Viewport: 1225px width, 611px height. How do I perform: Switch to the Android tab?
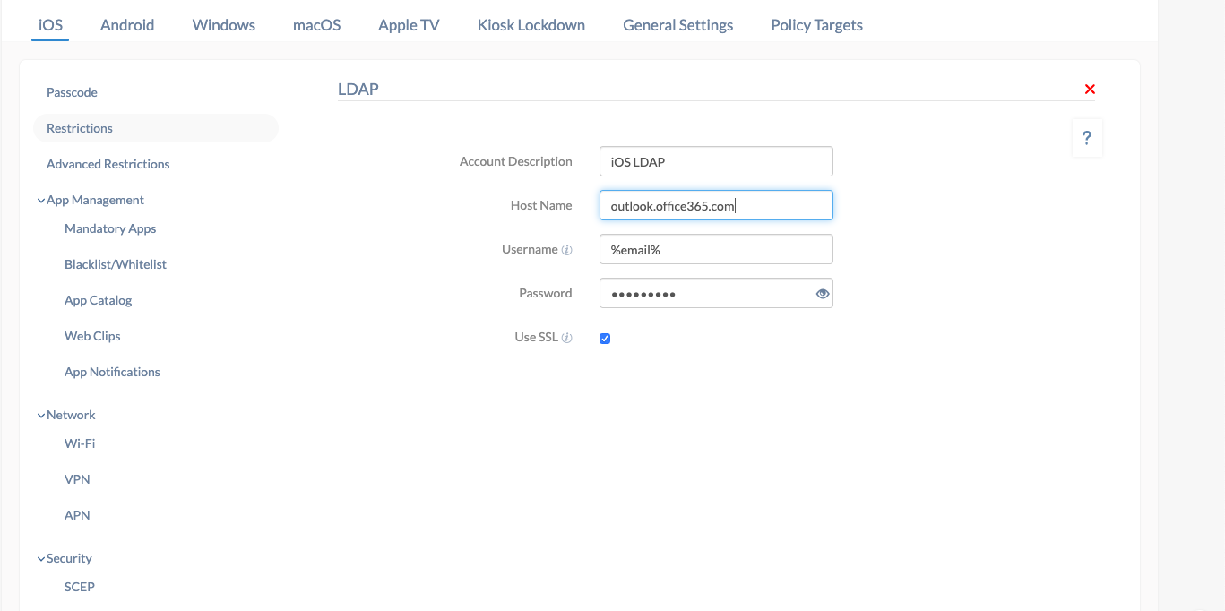coord(127,25)
